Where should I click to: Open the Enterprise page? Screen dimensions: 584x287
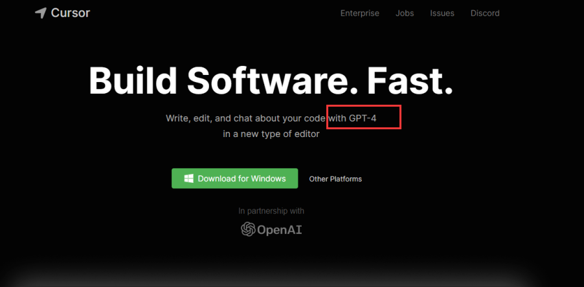360,14
